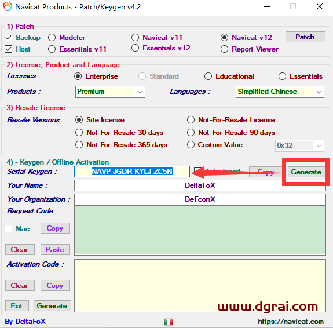The width and height of the screenshot is (333, 328).
Task: Click the Exit button
Action: pos(17,306)
